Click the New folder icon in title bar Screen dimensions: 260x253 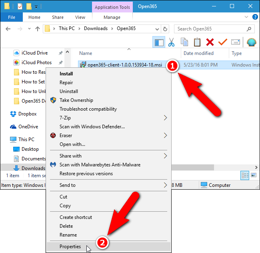point(29,6)
